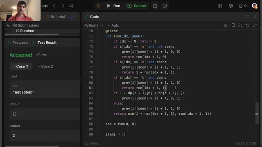This screenshot has height=147, width=262.
Task: Go to previous problem with left chevron
Action: click(54, 6)
